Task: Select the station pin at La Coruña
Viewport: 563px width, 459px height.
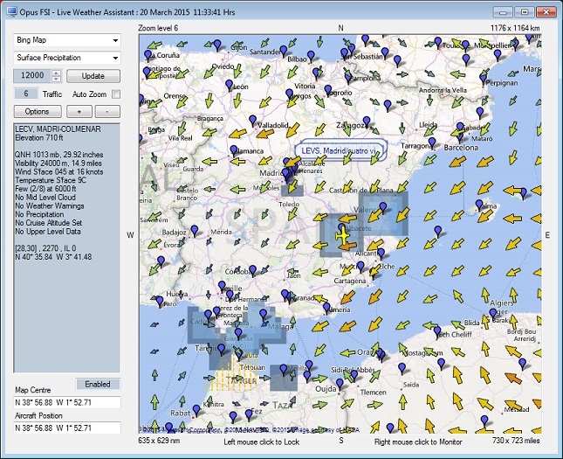Action: click(148, 55)
